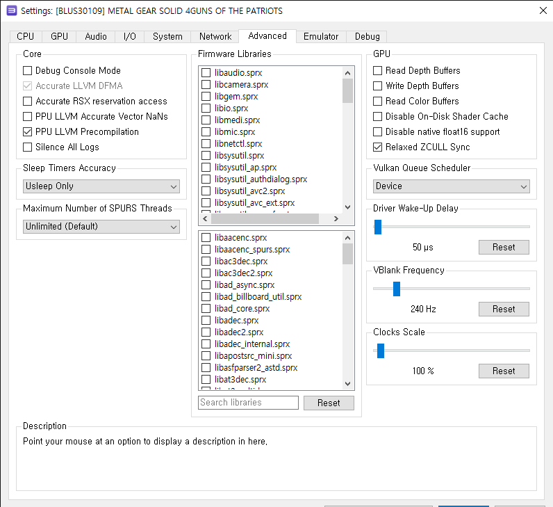Screen dimensions: 553x507
Task: Open the Network tab
Action: pos(215,36)
